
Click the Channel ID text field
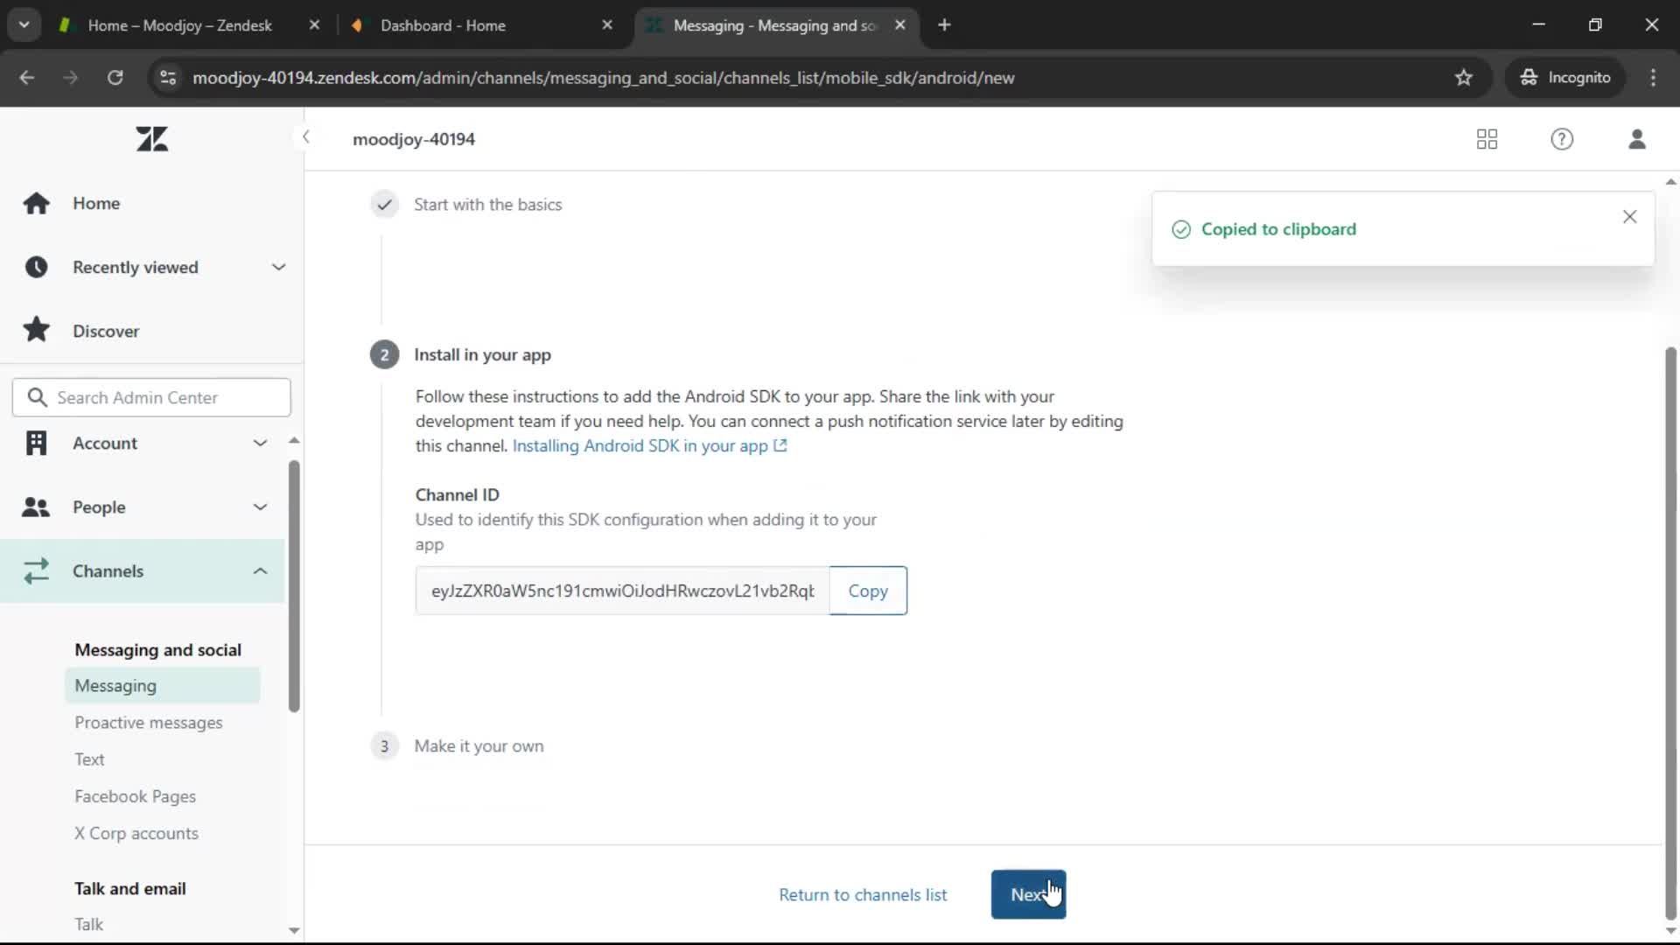622,591
